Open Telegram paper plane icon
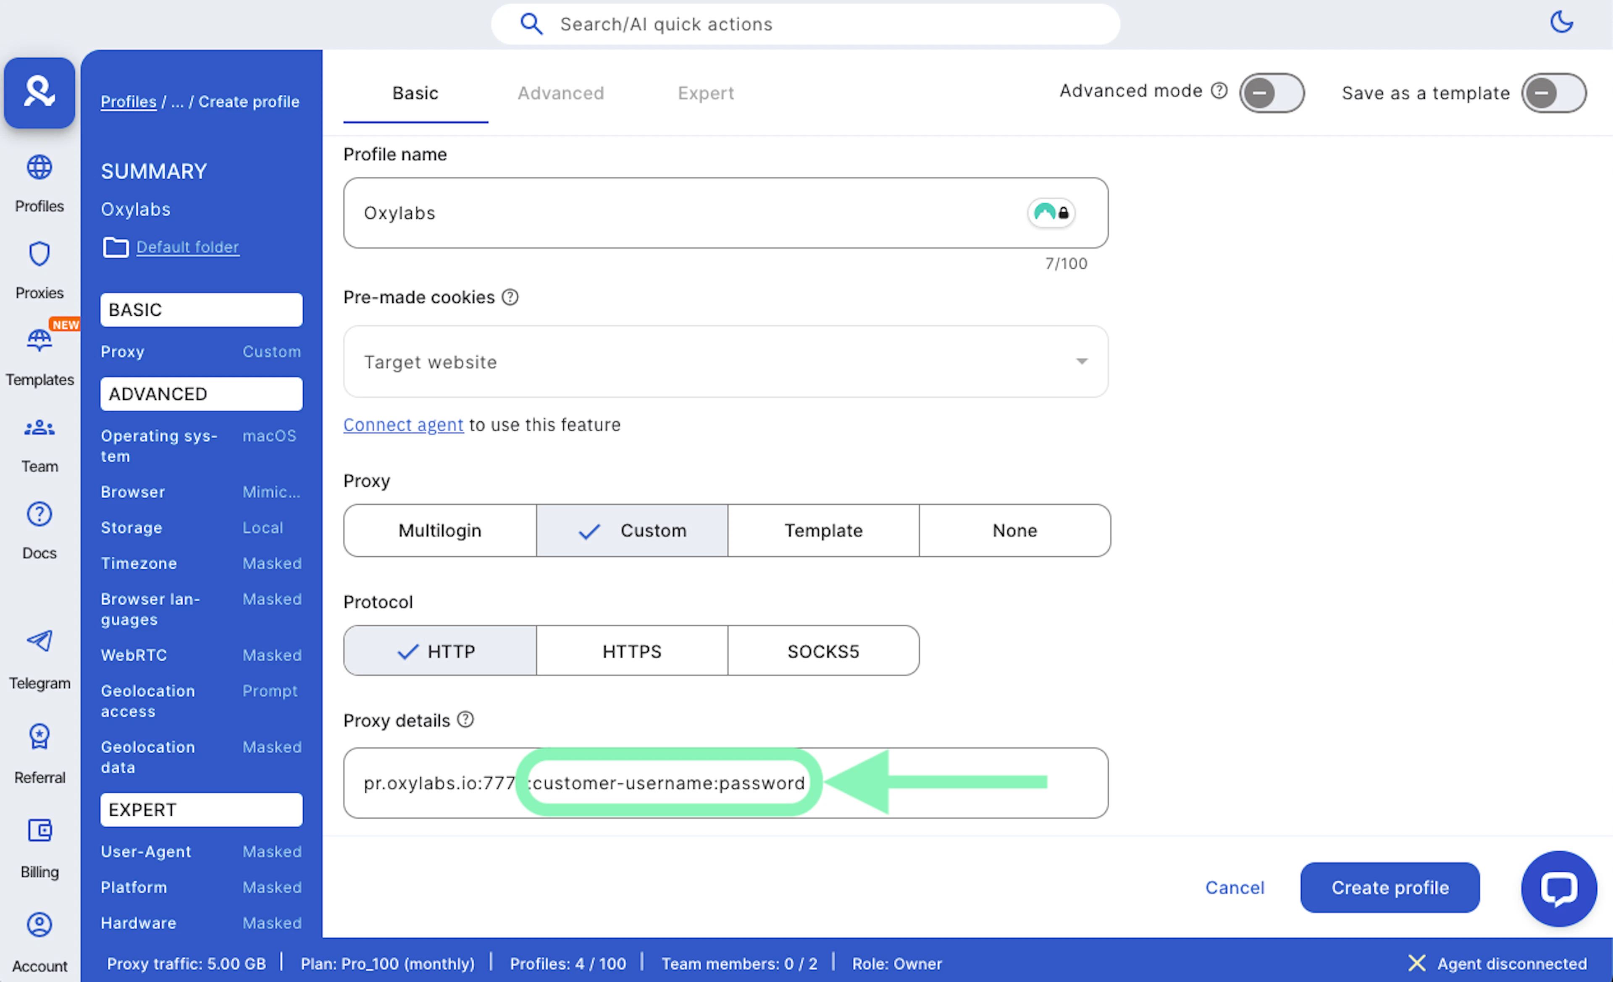This screenshot has height=982, width=1613. (x=39, y=641)
